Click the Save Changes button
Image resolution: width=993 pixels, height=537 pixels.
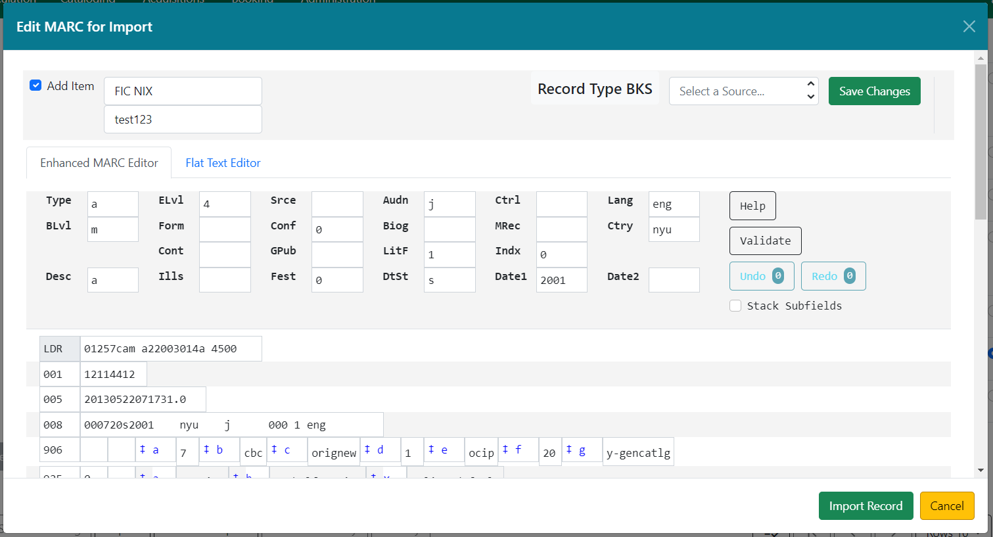click(x=874, y=91)
